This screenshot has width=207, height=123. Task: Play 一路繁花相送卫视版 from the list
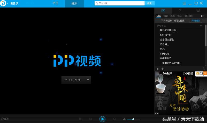point(170,63)
